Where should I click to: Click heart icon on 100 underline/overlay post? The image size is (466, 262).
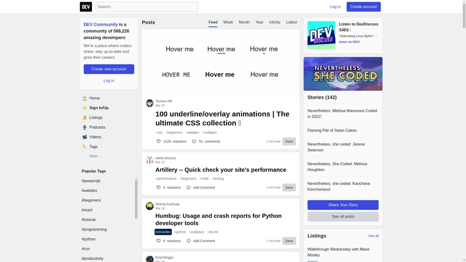(158, 141)
